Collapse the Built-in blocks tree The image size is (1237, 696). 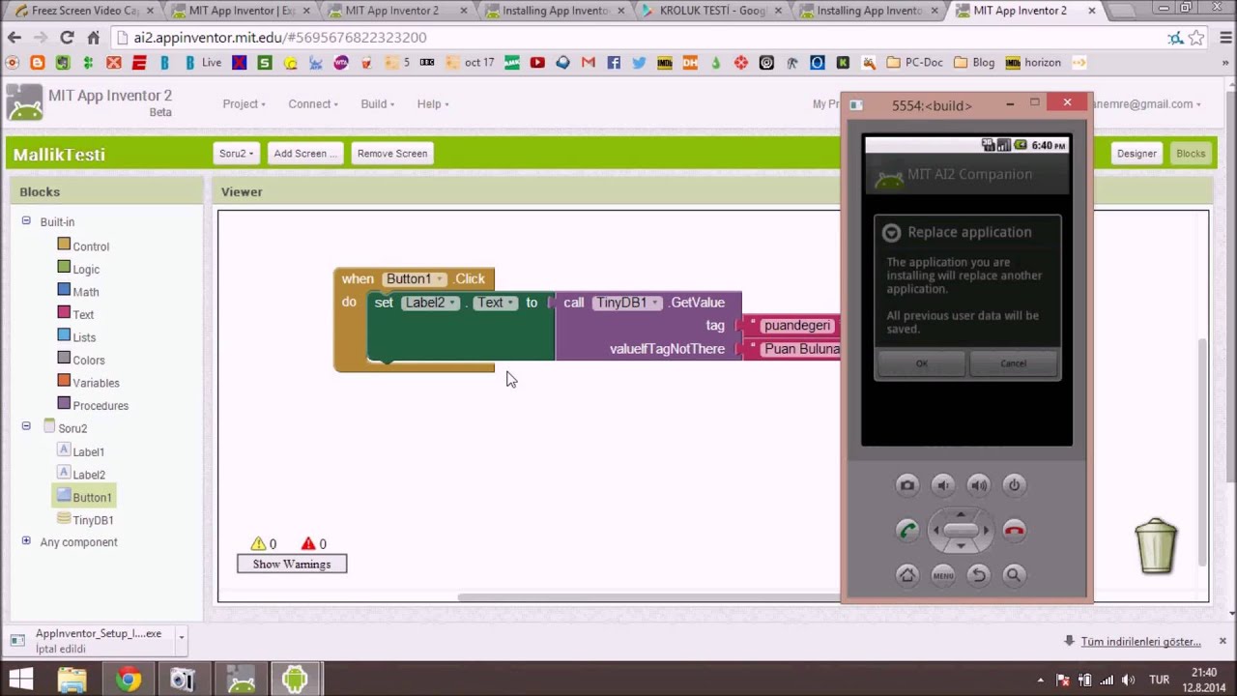(x=26, y=221)
